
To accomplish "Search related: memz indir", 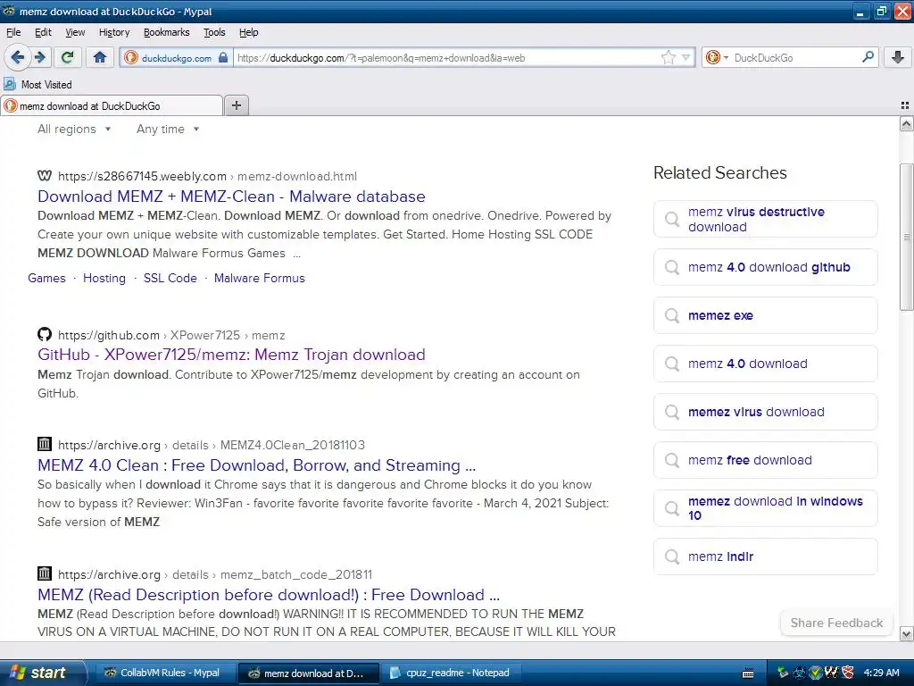I will click(x=765, y=556).
